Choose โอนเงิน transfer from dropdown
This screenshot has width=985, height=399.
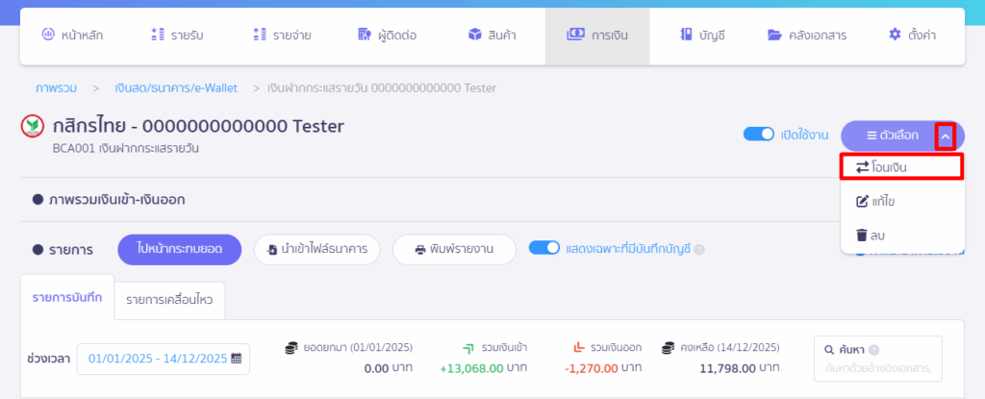(x=902, y=167)
